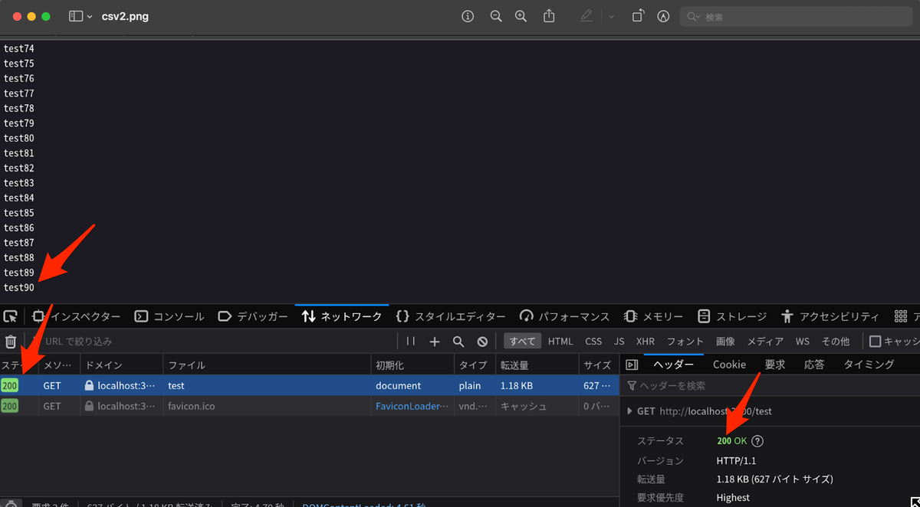This screenshot has width=920, height=507.
Task: Enable the cache disable checkbox
Action: point(875,341)
